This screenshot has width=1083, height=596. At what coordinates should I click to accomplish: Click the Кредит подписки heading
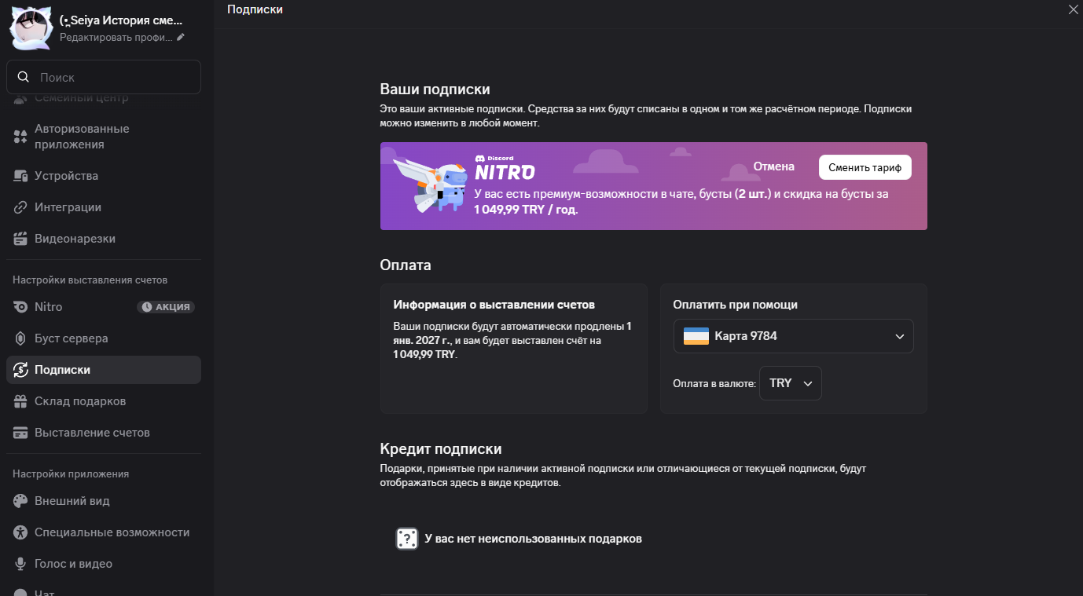click(x=441, y=449)
